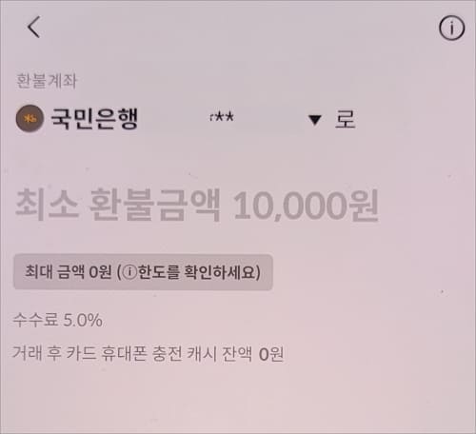Tap the 국민은행 bank logo icon
The height and width of the screenshot is (434, 476).
30,118
